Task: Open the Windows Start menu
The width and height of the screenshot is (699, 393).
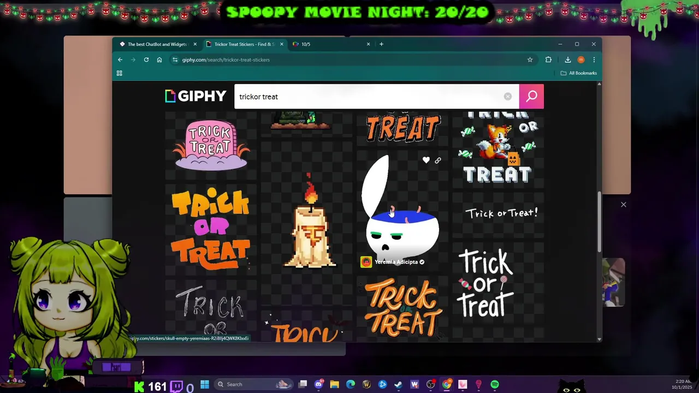Action: (205, 384)
